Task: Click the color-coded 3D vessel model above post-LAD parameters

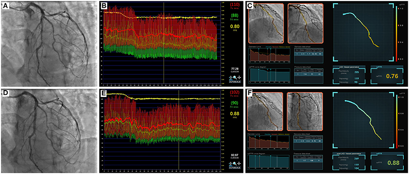Action: [x=363, y=120]
